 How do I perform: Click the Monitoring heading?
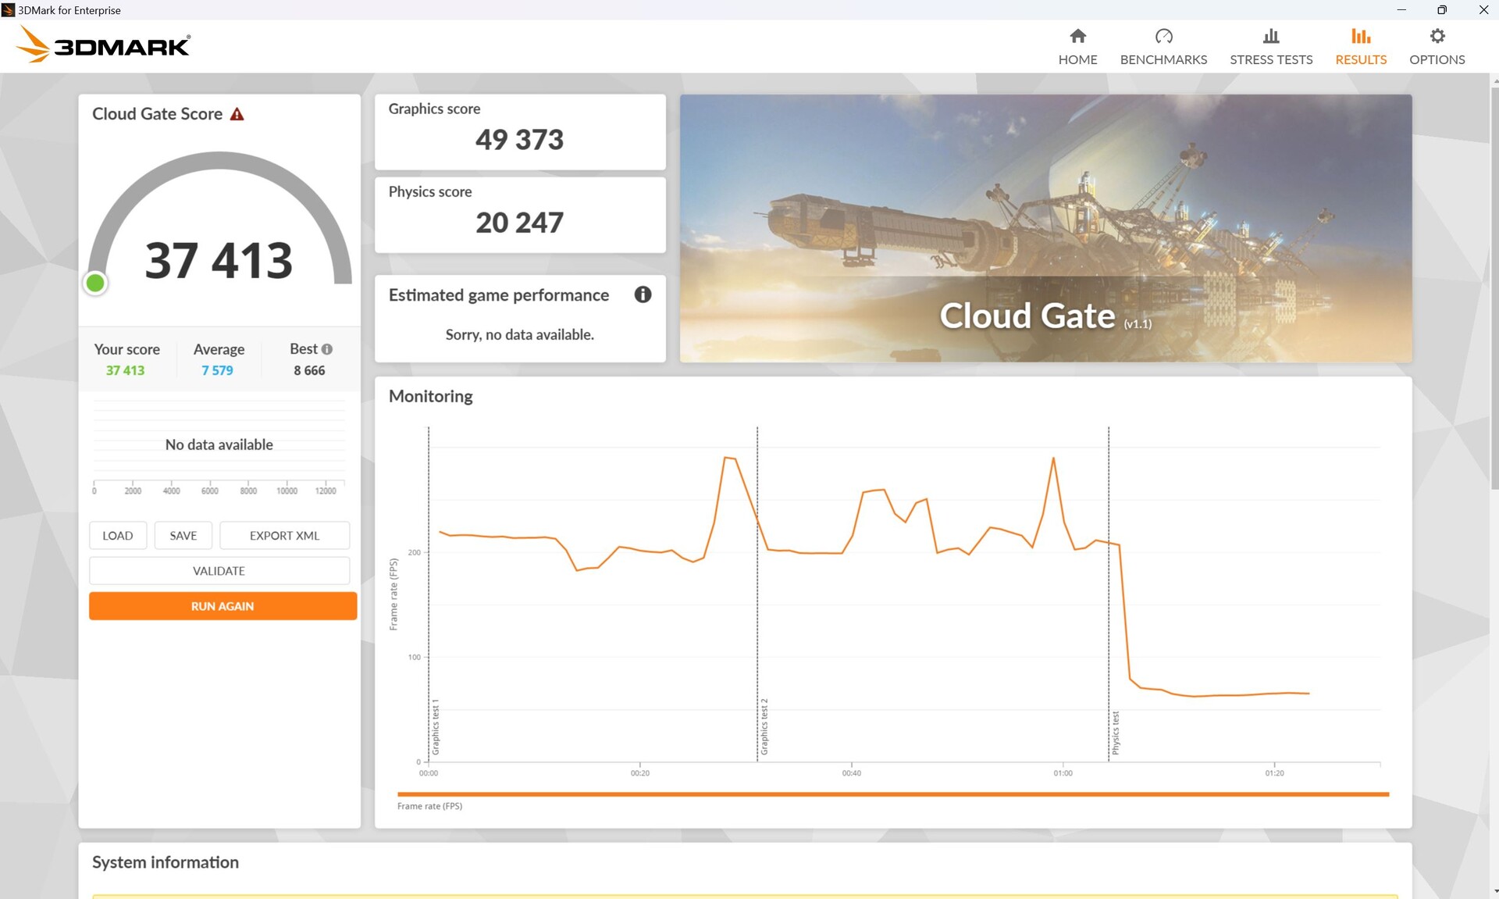pyautogui.click(x=431, y=396)
